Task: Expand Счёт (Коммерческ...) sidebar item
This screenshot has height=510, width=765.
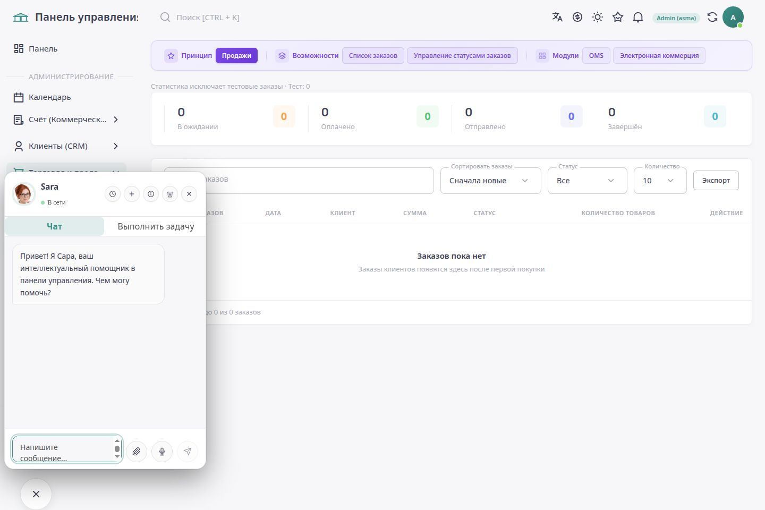Action: [66, 120]
